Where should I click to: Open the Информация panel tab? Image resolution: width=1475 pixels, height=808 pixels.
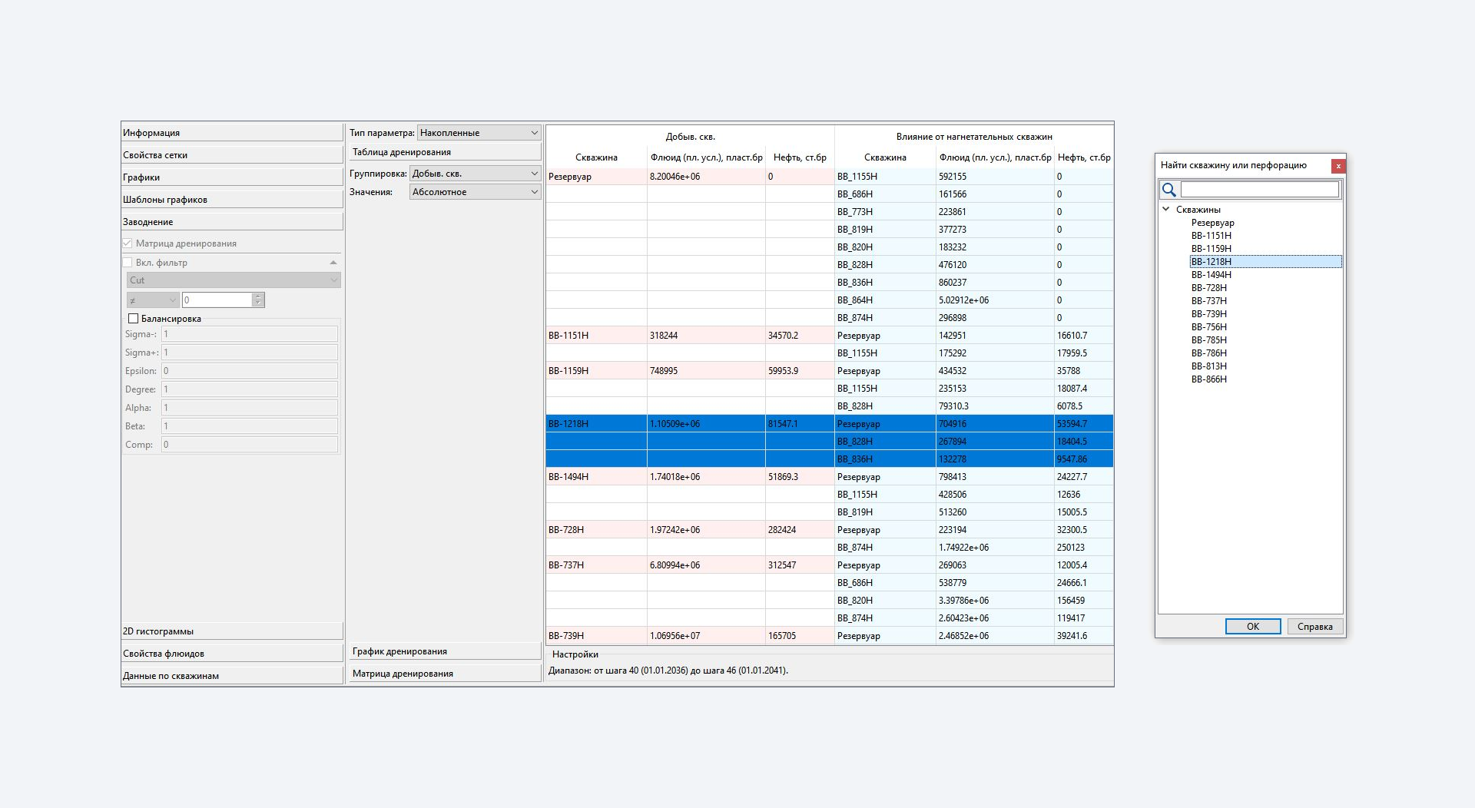(232, 133)
